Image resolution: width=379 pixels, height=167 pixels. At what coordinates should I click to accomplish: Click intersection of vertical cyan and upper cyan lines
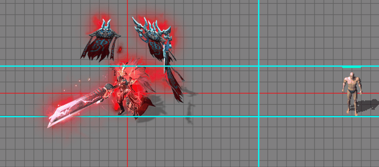click(x=258, y=66)
